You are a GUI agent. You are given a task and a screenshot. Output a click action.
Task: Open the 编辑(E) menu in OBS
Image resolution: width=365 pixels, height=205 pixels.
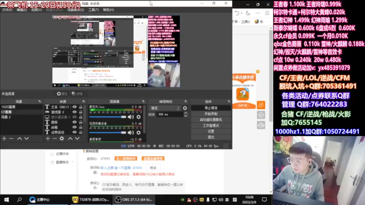(x=21, y=10)
